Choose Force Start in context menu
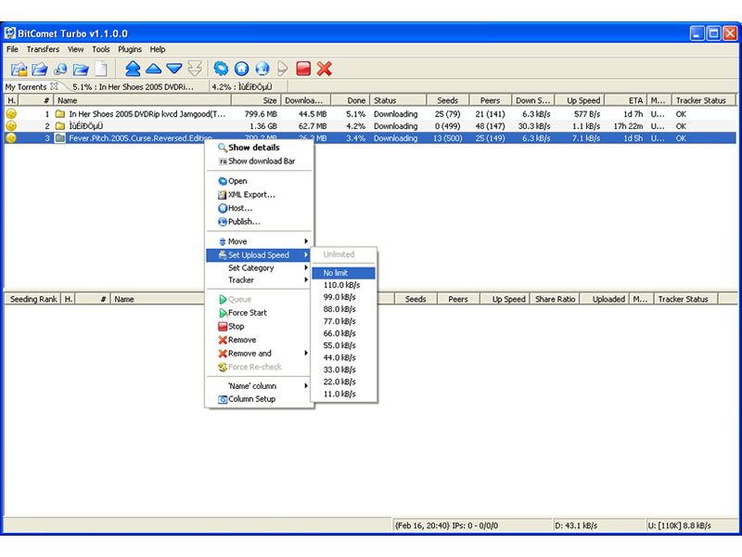Screen dimensions: 742x557 [259, 313]
